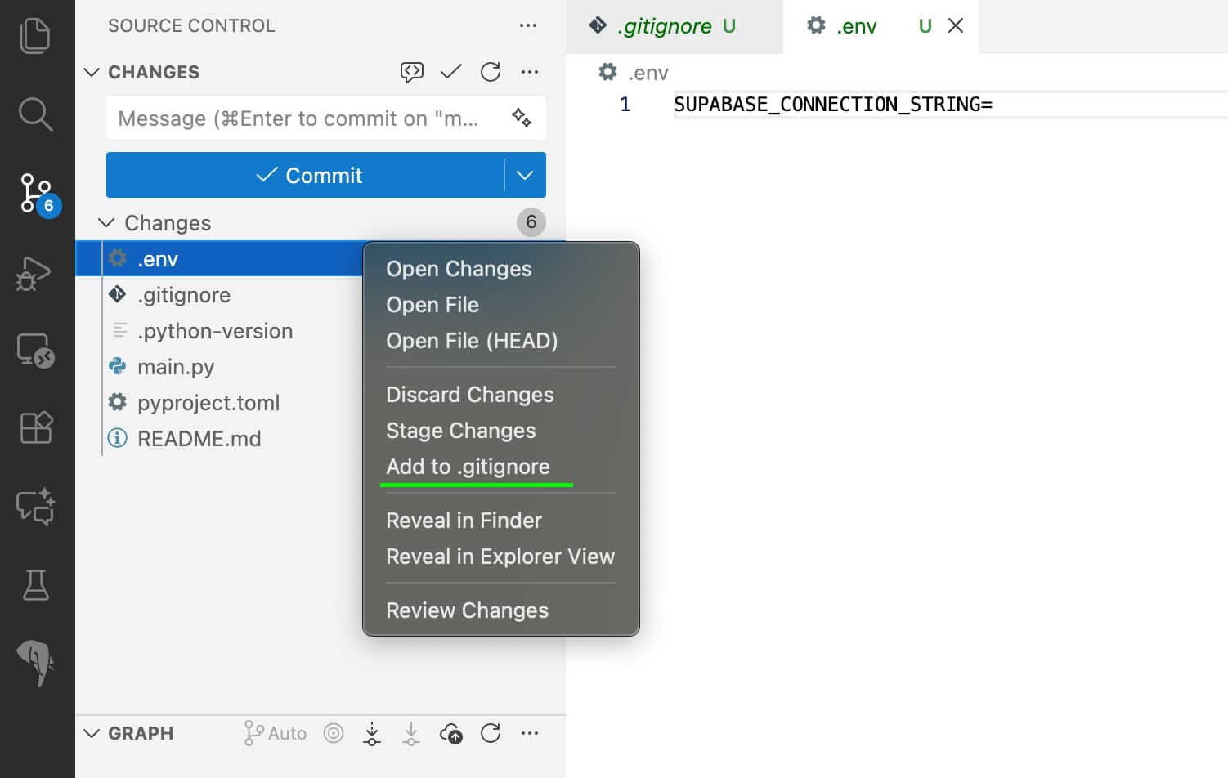This screenshot has height=778, width=1228.
Task: Select Stage Changes in context menu
Action: [x=460, y=431]
